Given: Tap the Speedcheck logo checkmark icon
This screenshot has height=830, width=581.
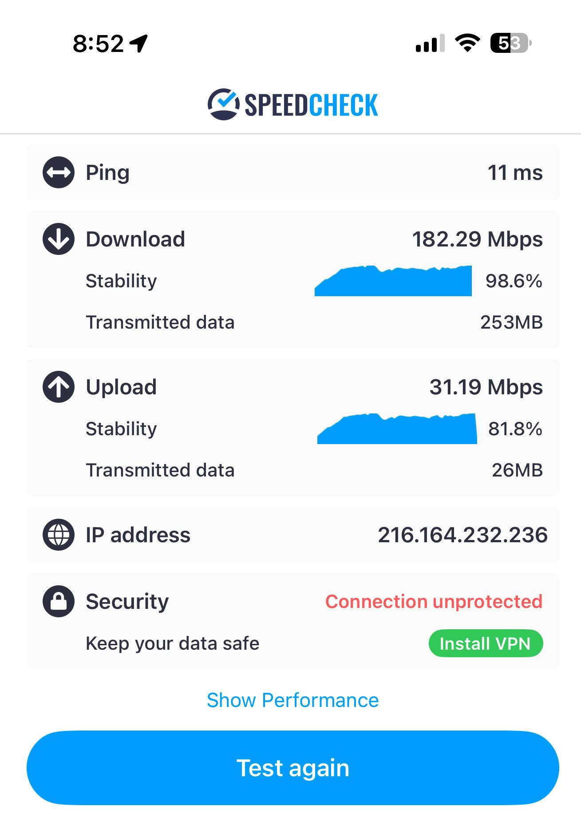Looking at the screenshot, I should click(x=223, y=104).
